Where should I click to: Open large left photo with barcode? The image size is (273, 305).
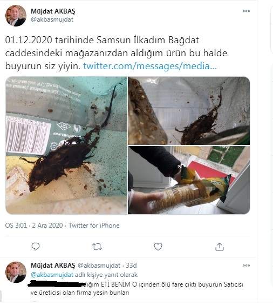point(66,145)
